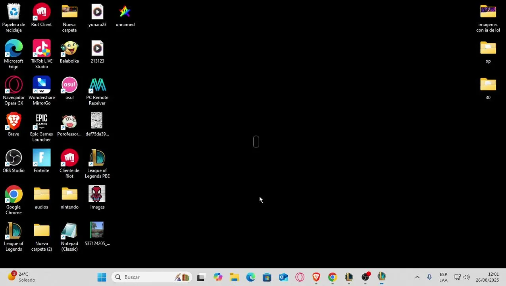Open the volume control speaker icon
506x286 pixels.
(466, 277)
